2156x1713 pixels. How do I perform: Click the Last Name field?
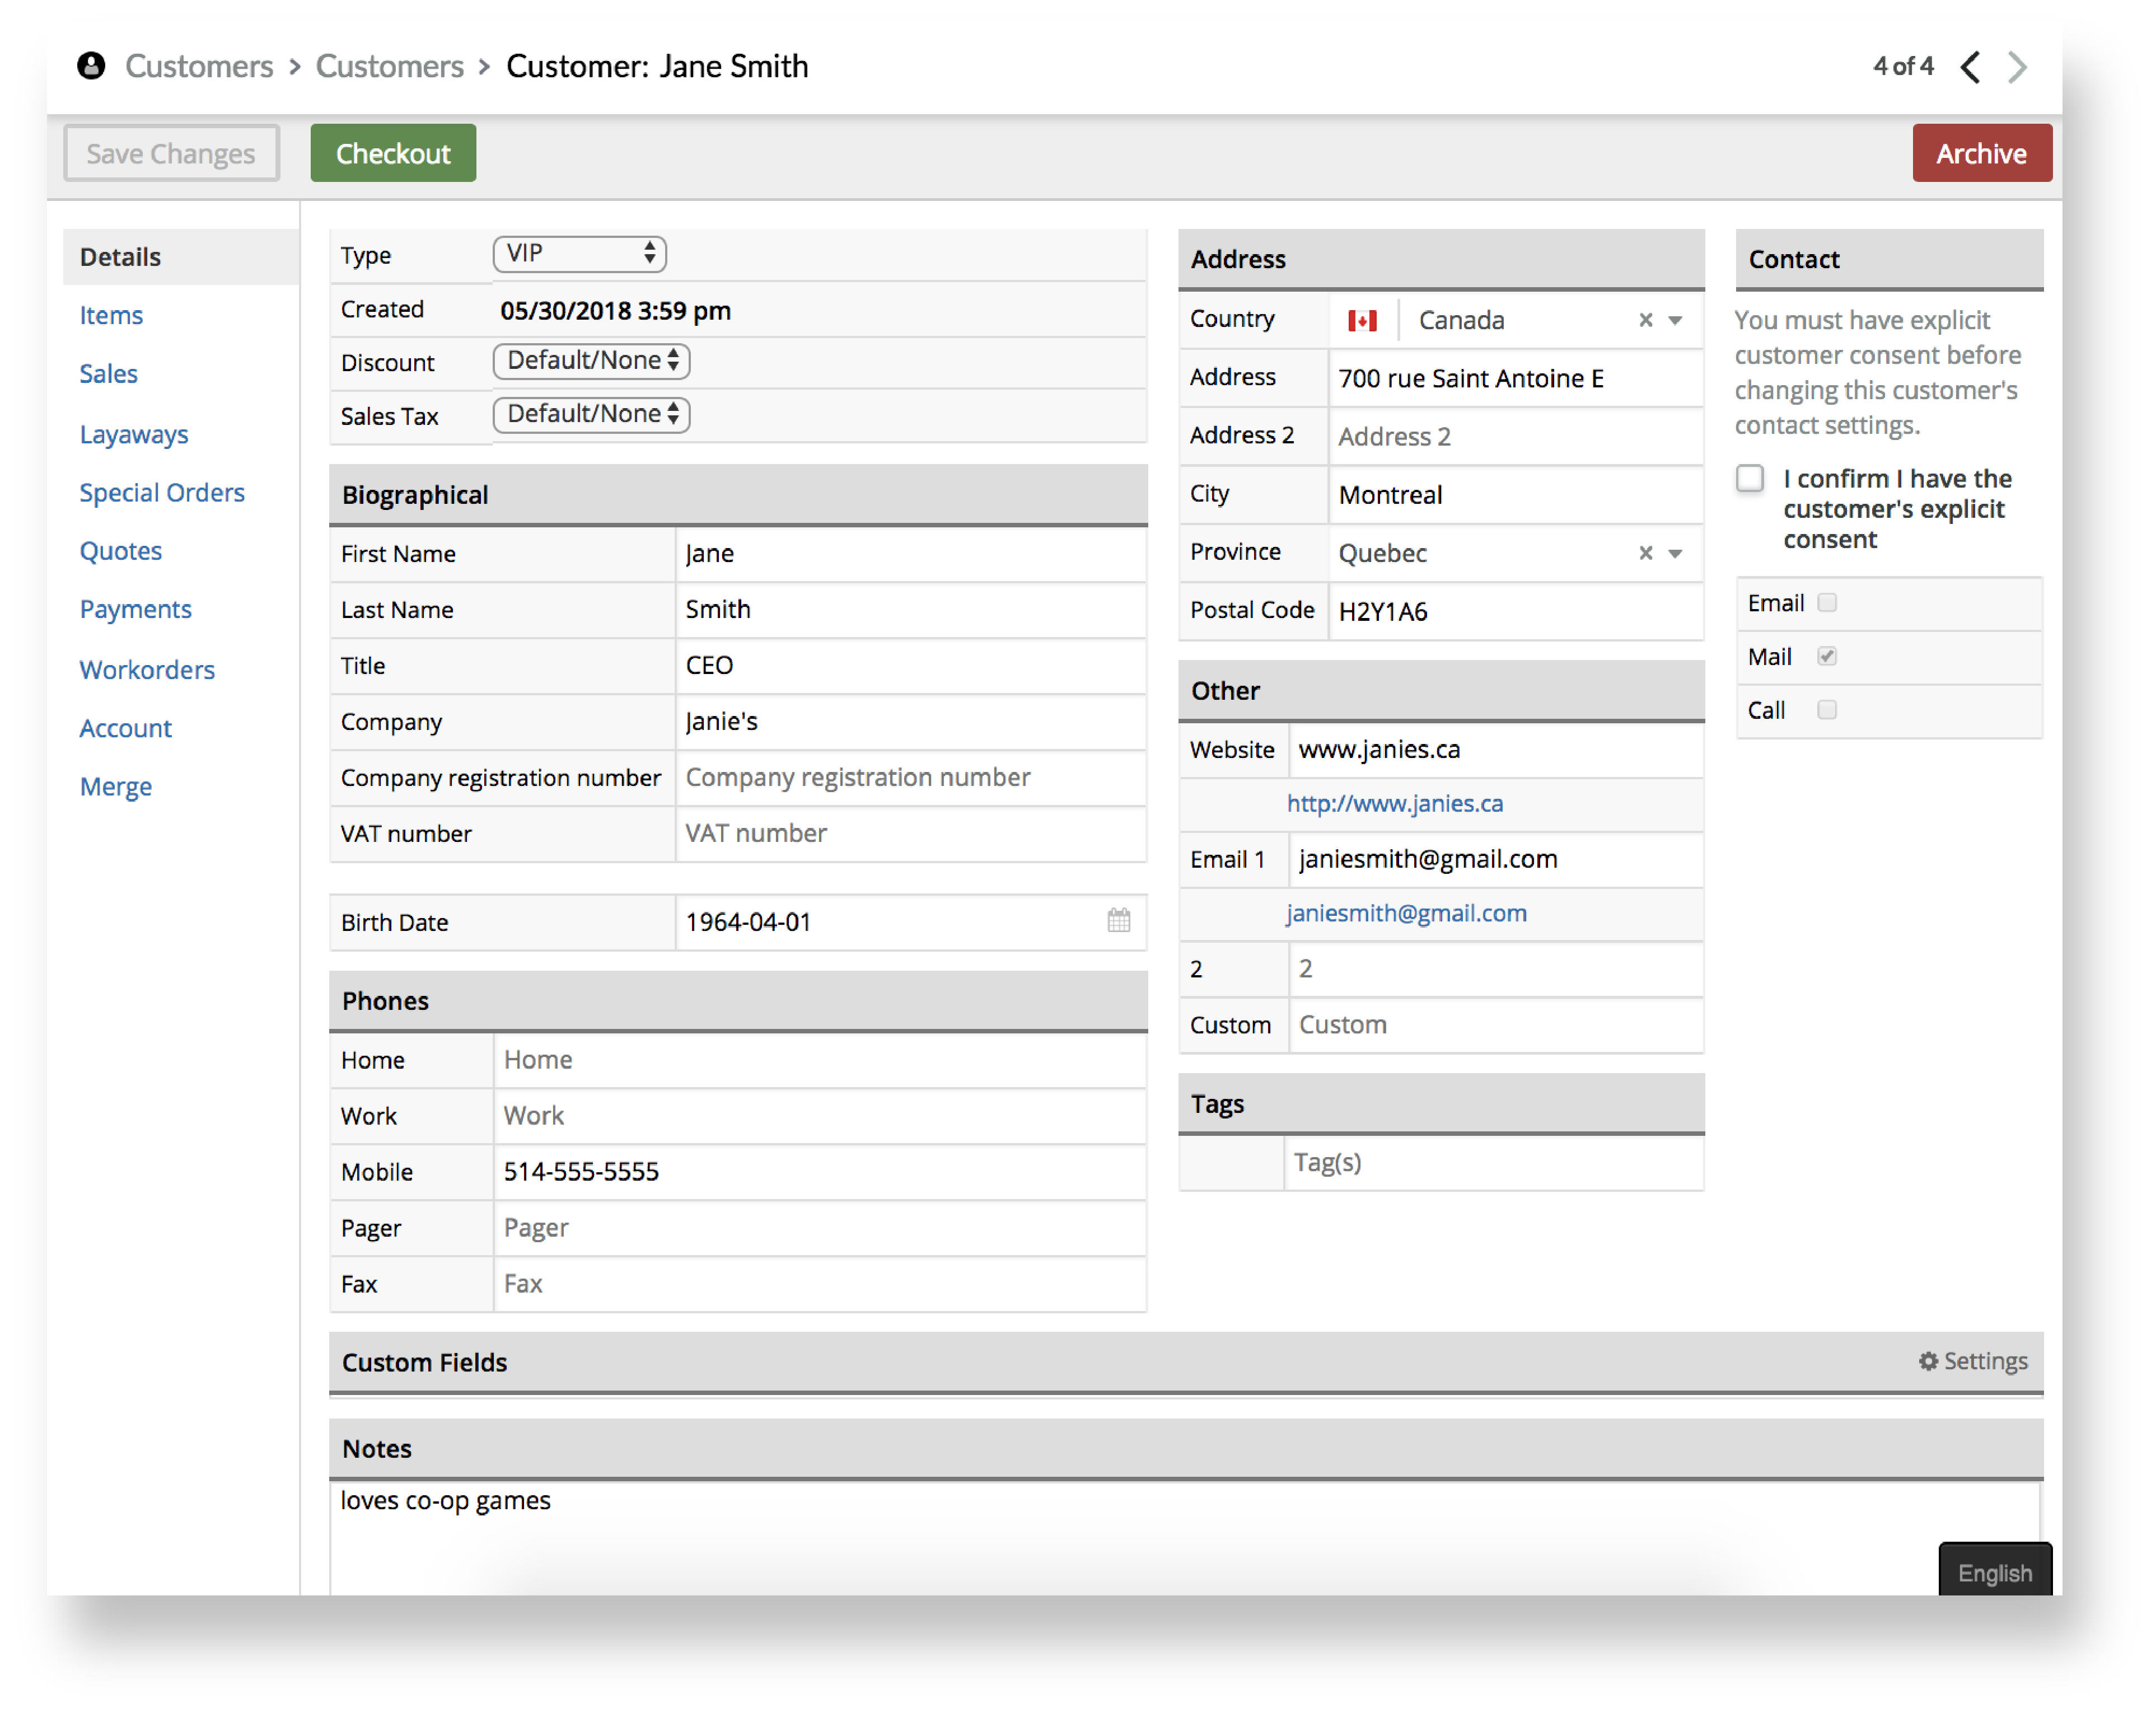tap(910, 610)
